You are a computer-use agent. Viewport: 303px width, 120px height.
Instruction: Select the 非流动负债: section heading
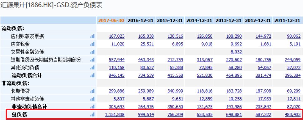15,83
